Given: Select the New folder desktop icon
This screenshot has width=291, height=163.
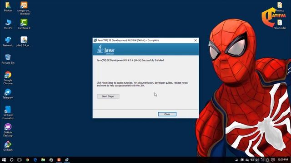Looking at the screenshot, I should 280,24.
